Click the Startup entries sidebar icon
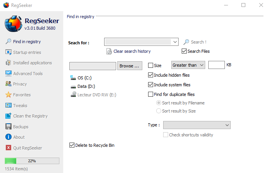This screenshot has width=270, height=173. [8, 52]
